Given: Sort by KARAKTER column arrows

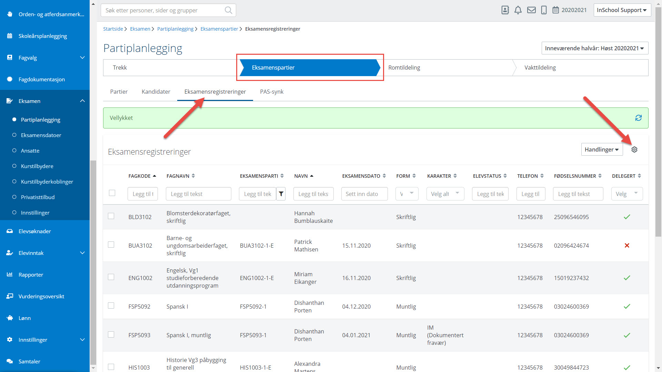Looking at the screenshot, I should tap(455, 176).
